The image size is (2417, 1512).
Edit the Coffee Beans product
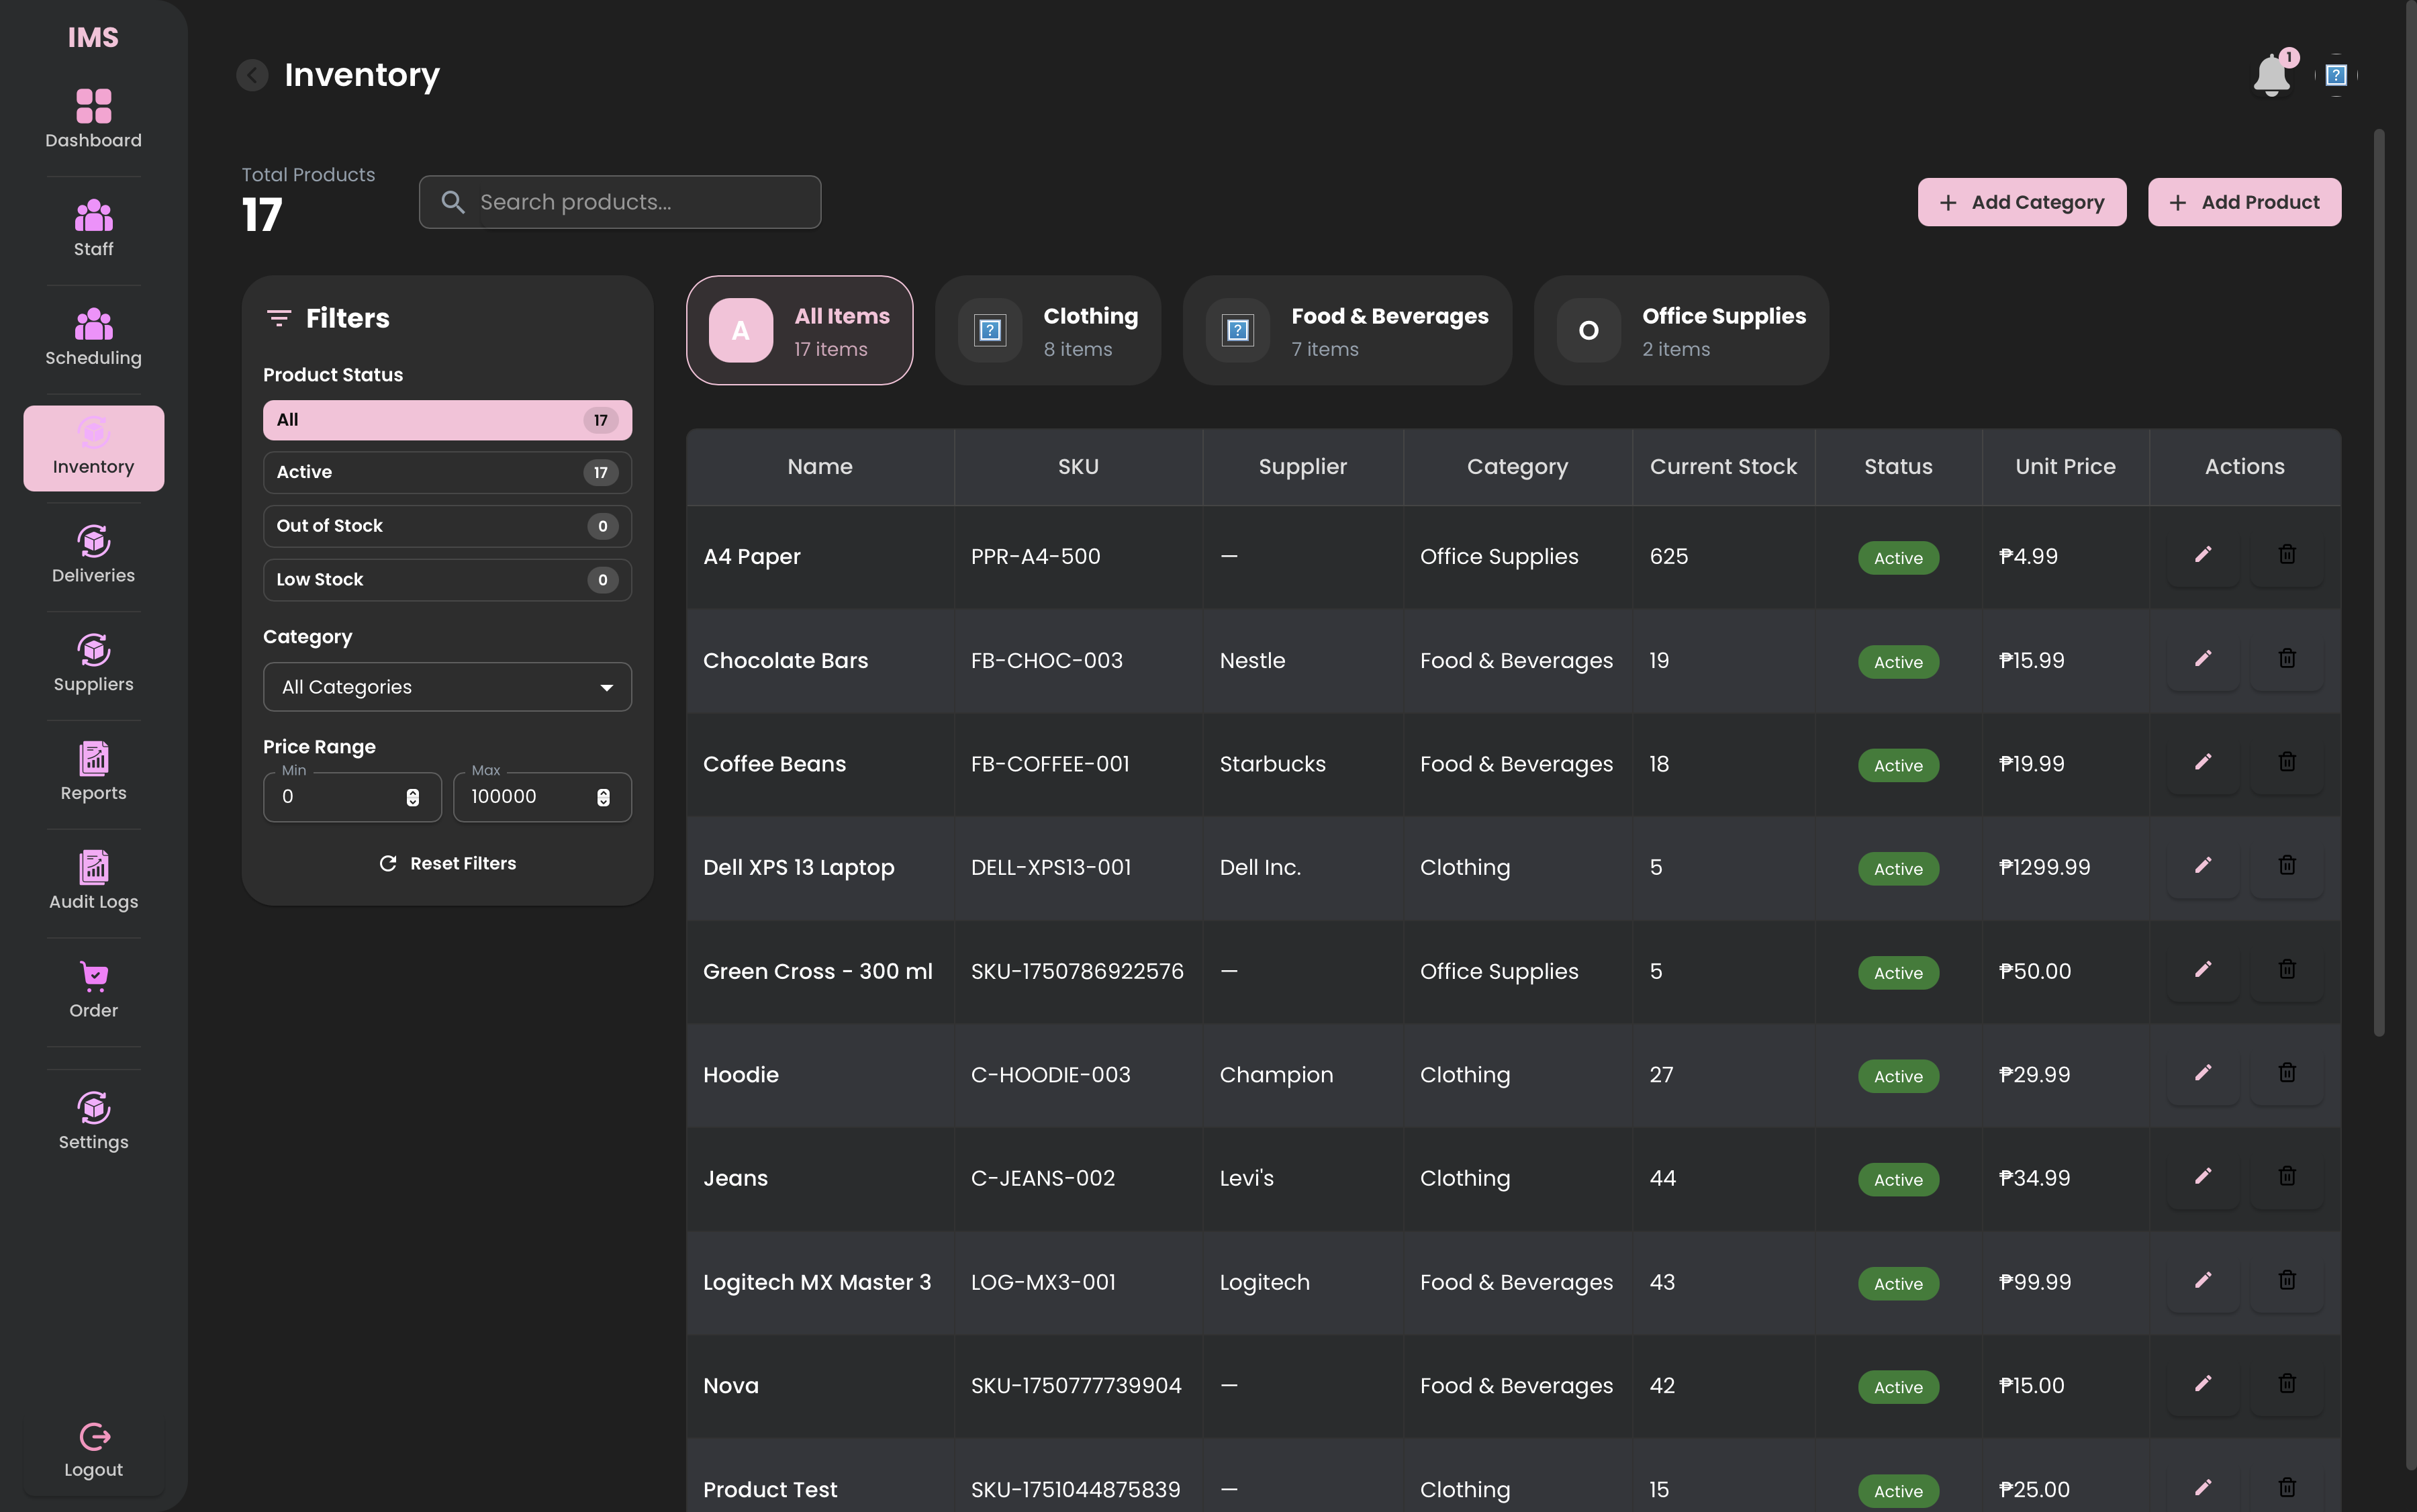pos(2203,763)
